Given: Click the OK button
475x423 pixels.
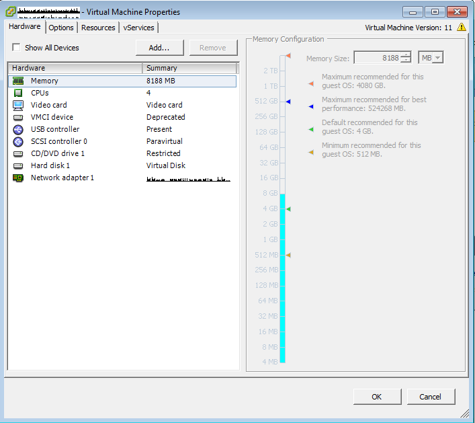Looking at the screenshot, I should [377, 397].
